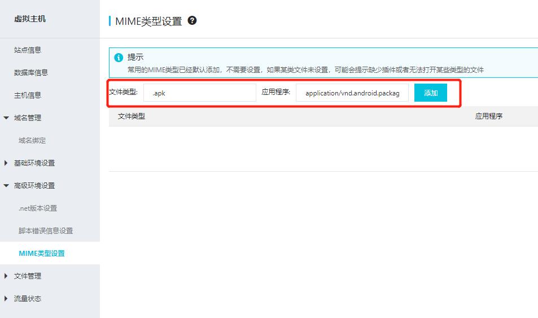Screen dimensions: 538x318
Task: Click the blue info tip icon
Action: tap(119, 58)
